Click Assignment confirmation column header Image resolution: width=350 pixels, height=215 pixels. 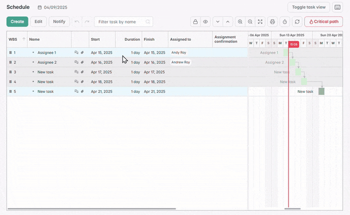pyautogui.click(x=230, y=39)
